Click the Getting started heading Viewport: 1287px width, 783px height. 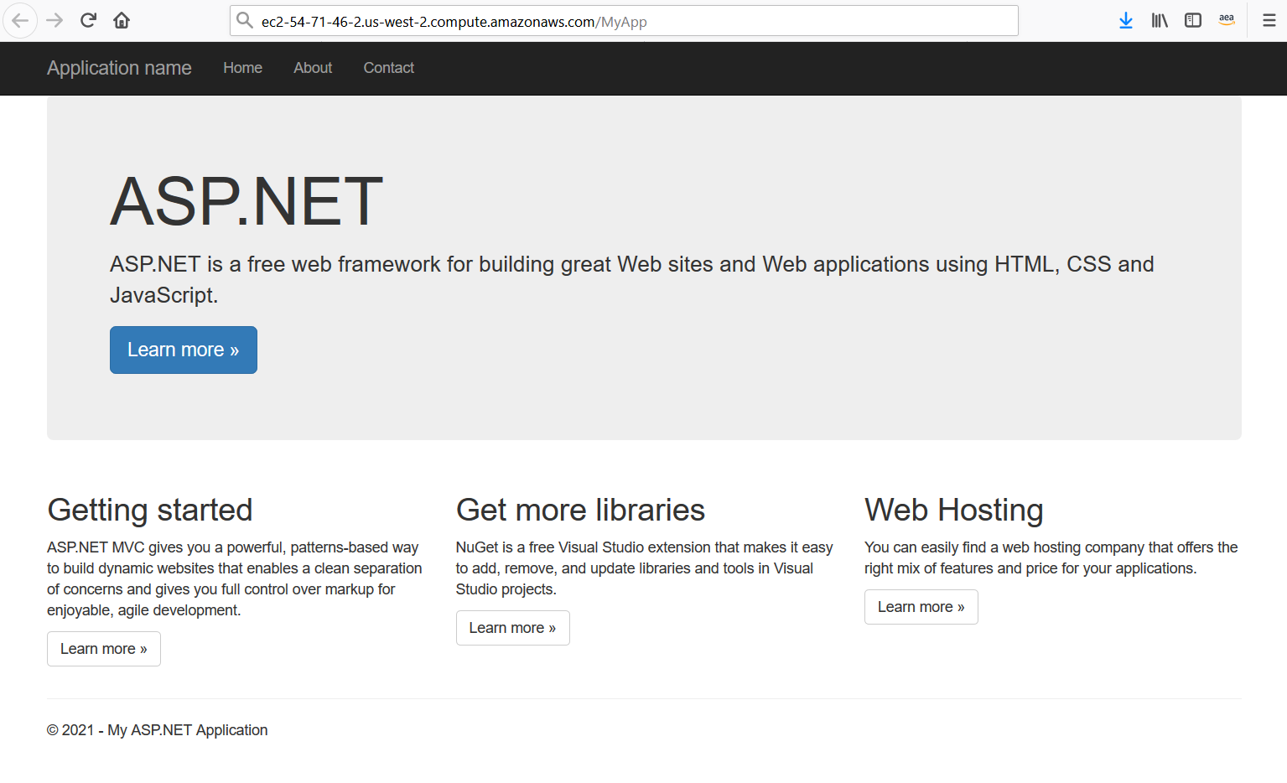pos(150,510)
